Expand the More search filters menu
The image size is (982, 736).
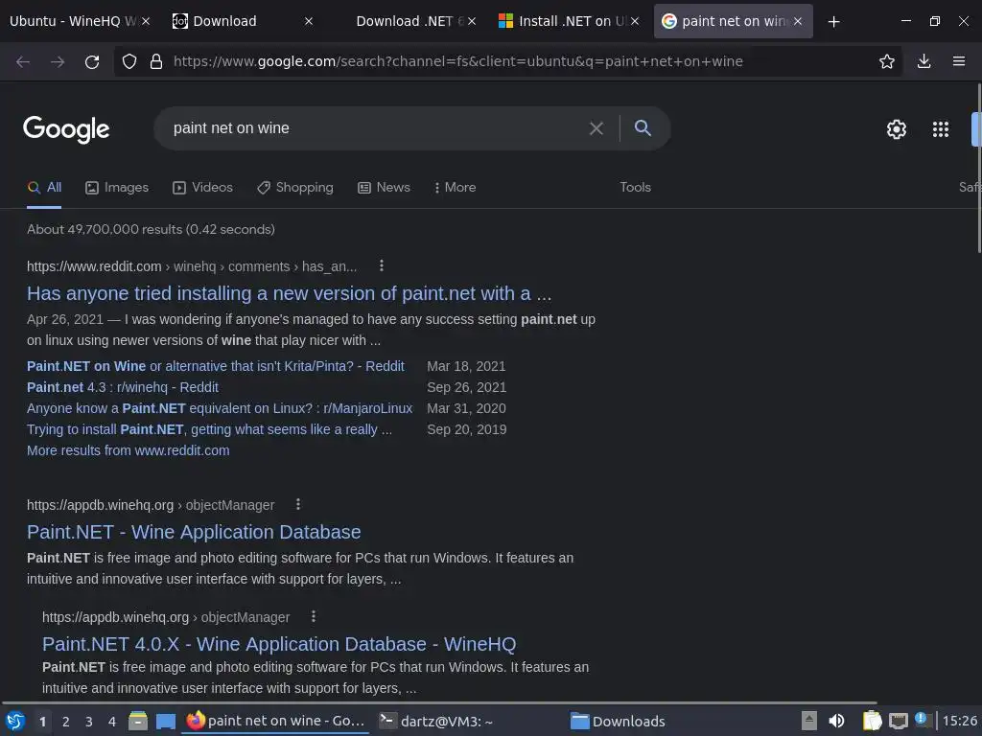455,187
